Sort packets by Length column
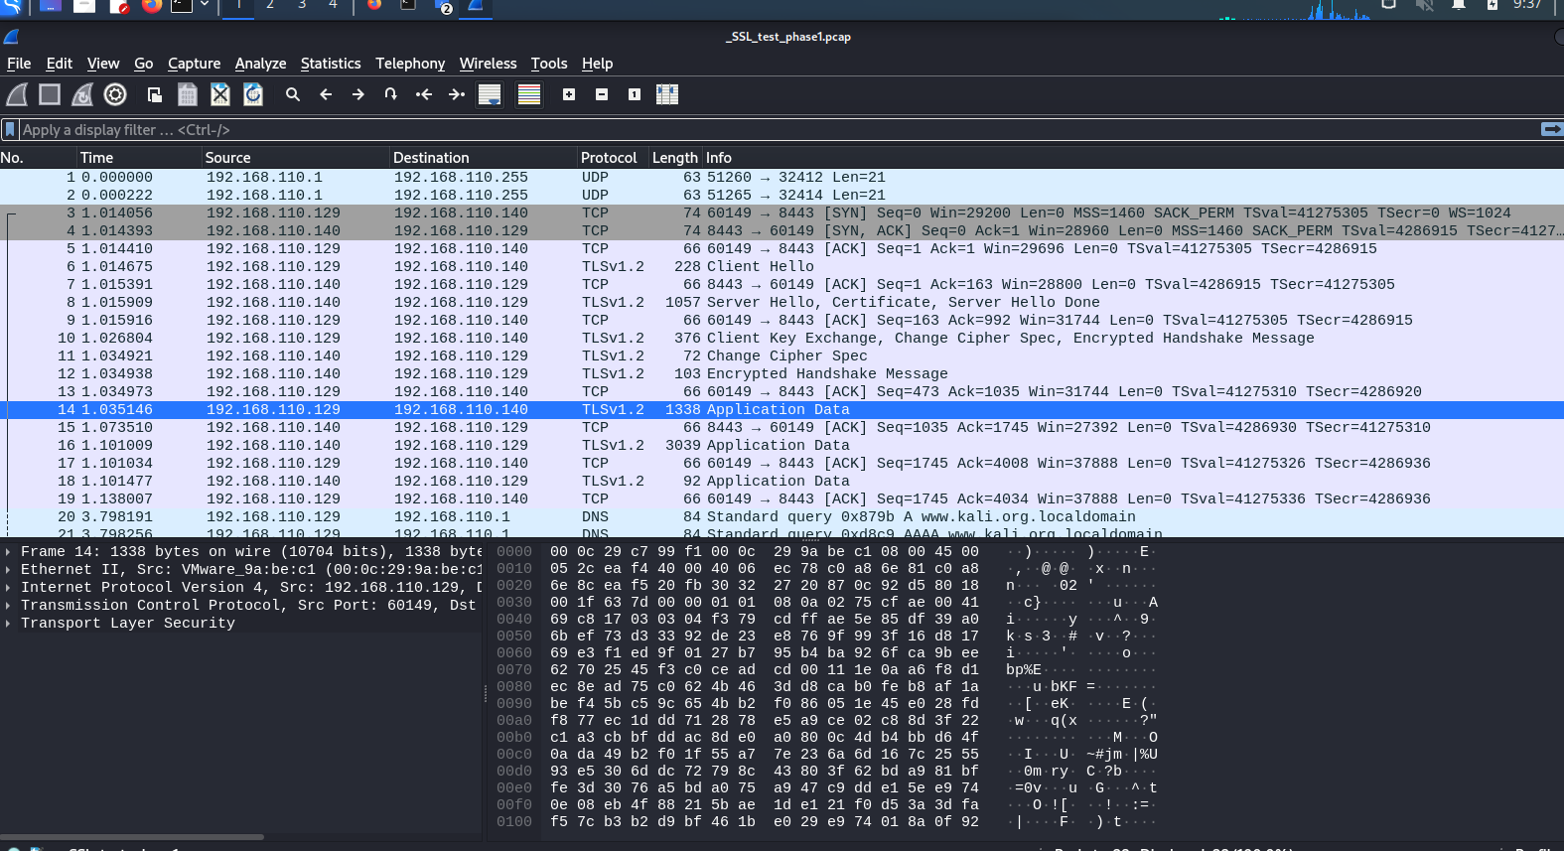The height and width of the screenshot is (851, 1564). click(675, 158)
